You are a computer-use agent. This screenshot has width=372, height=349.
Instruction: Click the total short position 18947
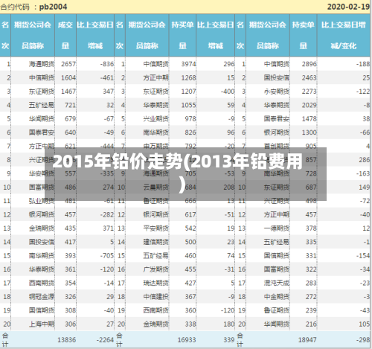pos(307,340)
